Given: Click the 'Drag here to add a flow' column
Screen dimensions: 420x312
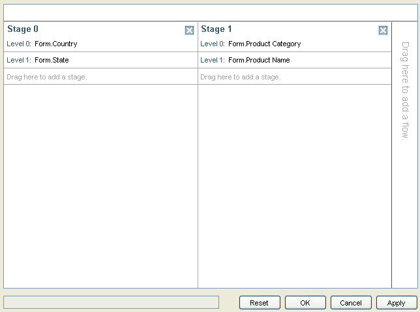Looking at the screenshot, I should tap(405, 155).
